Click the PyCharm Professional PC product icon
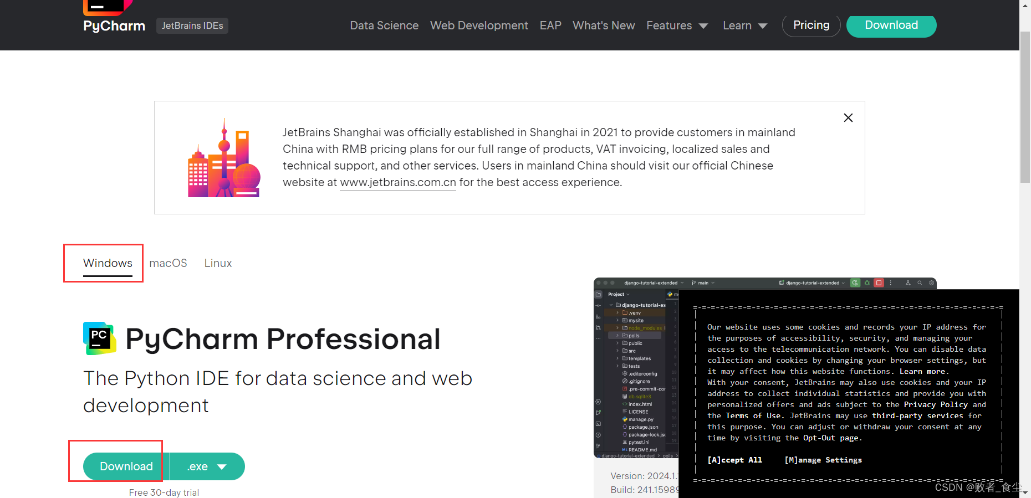 (x=99, y=338)
